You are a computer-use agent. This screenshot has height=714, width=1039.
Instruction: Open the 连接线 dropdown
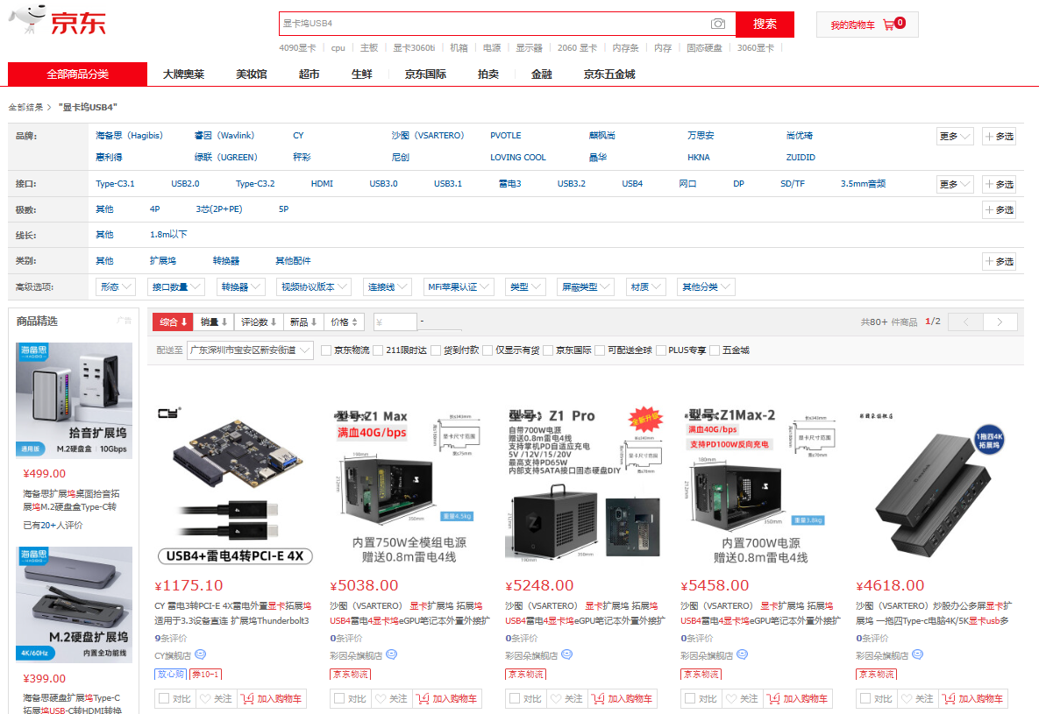click(x=388, y=286)
